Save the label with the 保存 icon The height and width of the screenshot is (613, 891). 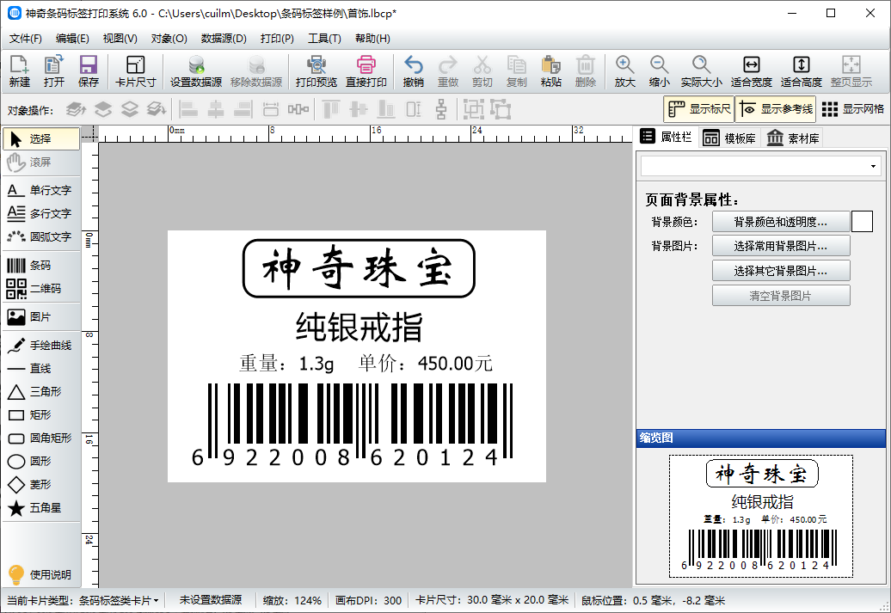pos(88,71)
